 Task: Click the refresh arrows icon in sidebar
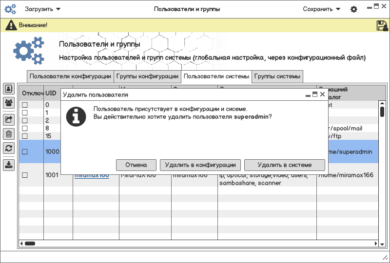point(9,148)
